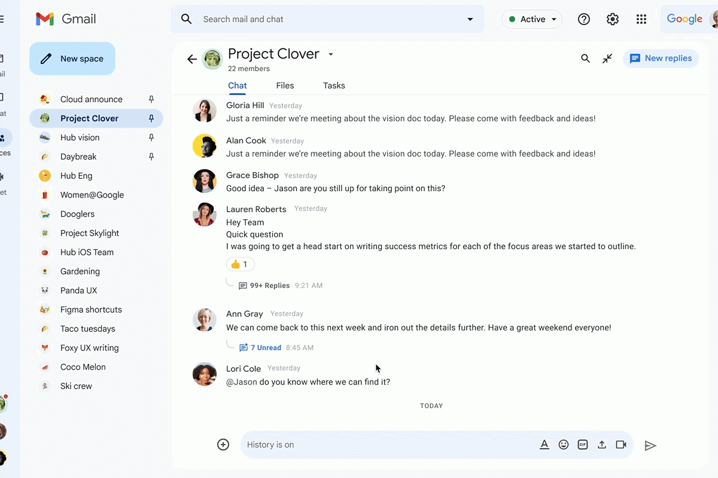This screenshot has width=718, height=478.
Task: Open the GIF picker in compose bar
Action: click(583, 445)
